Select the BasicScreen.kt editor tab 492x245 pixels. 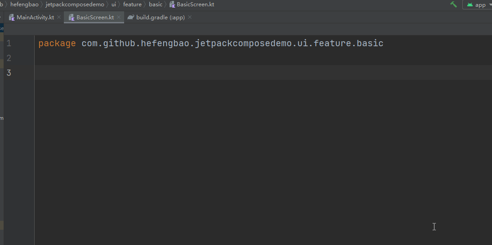(x=95, y=17)
